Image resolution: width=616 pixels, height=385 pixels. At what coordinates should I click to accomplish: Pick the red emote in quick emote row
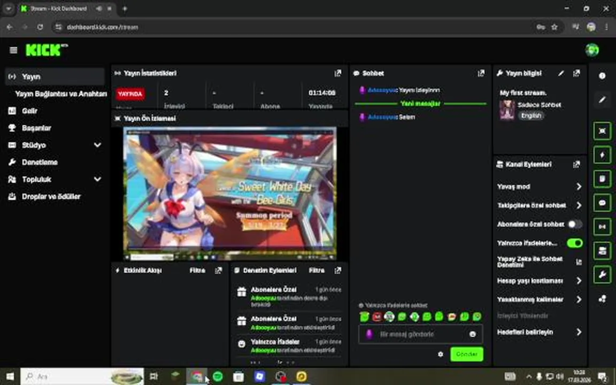(377, 316)
